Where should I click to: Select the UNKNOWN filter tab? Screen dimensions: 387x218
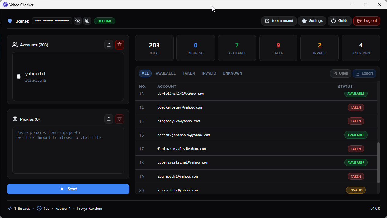coord(232,73)
